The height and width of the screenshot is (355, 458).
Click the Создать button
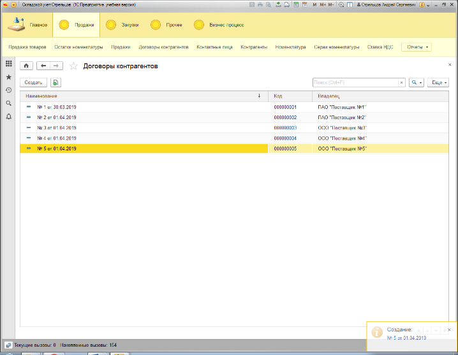[33, 83]
